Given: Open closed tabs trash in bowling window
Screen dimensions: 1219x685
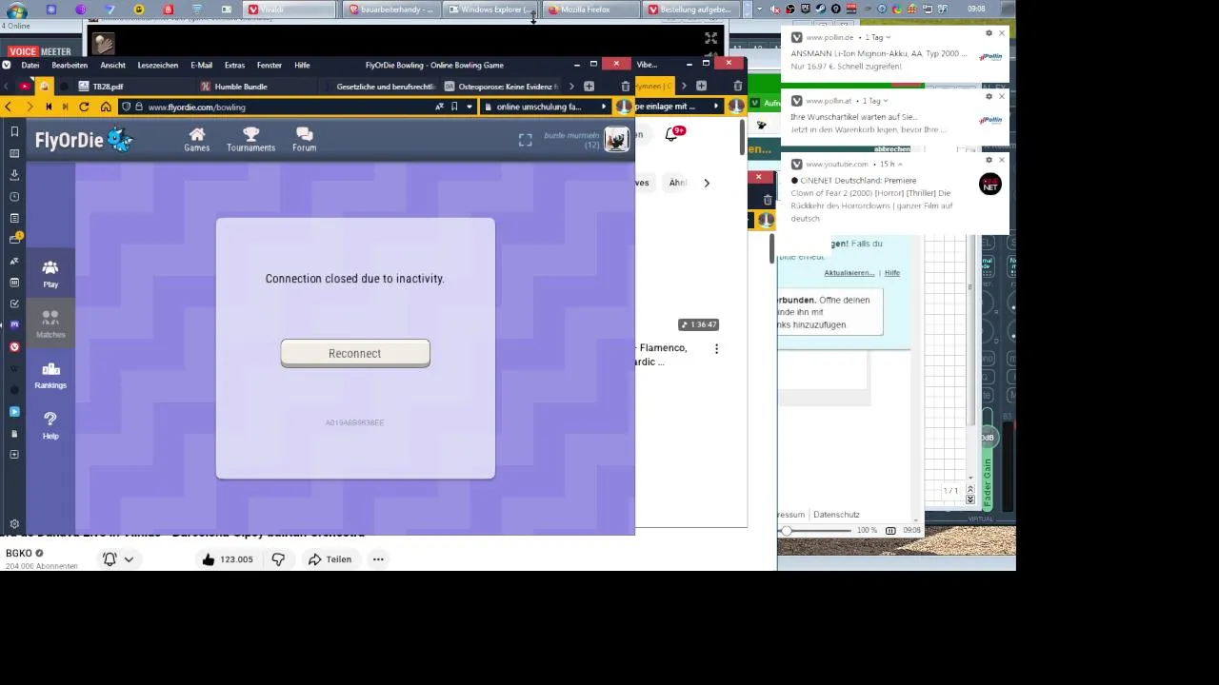Looking at the screenshot, I should pyautogui.click(x=625, y=87).
